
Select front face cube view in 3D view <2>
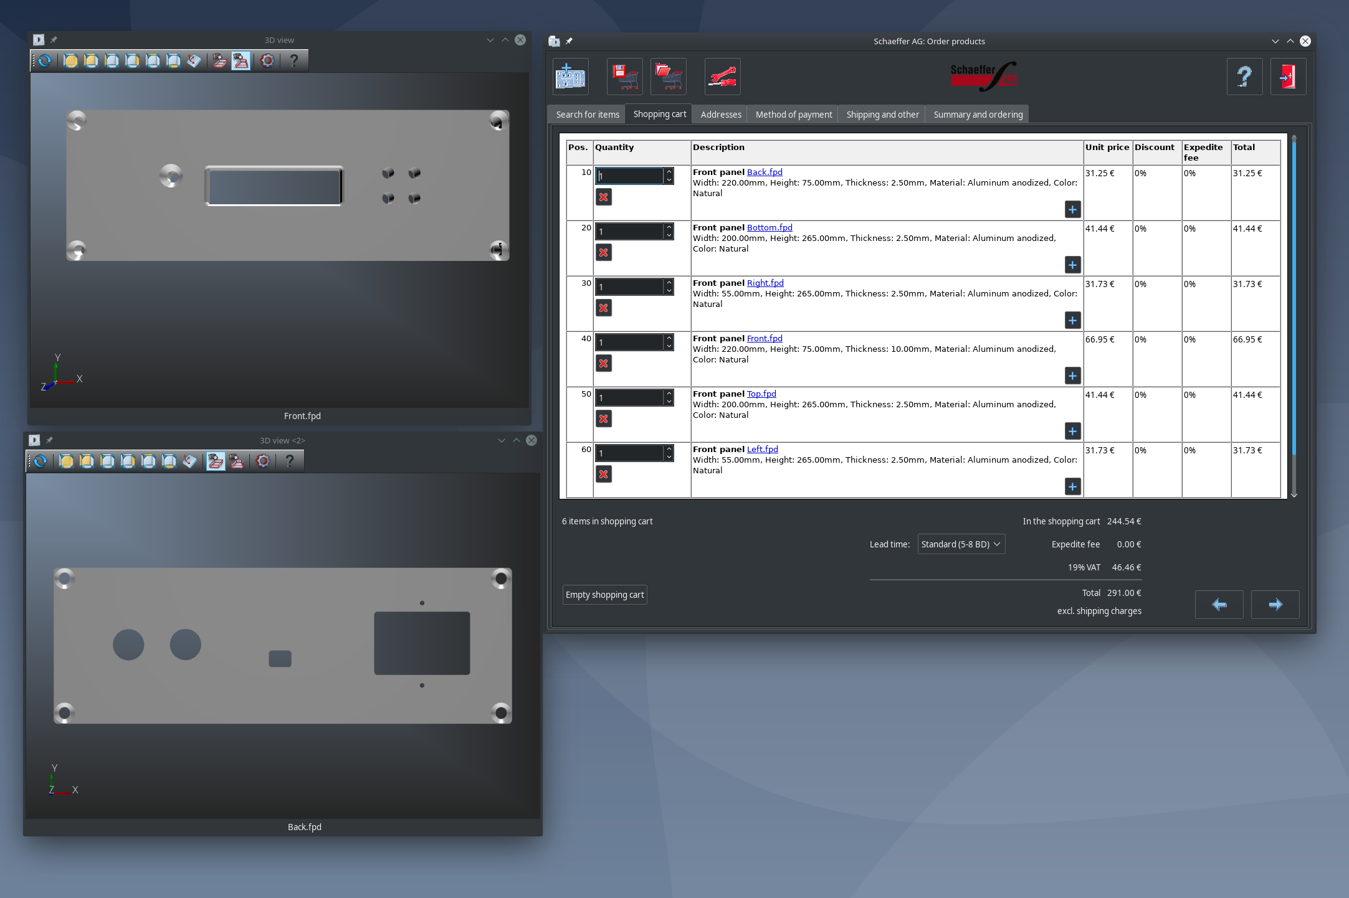tap(66, 461)
